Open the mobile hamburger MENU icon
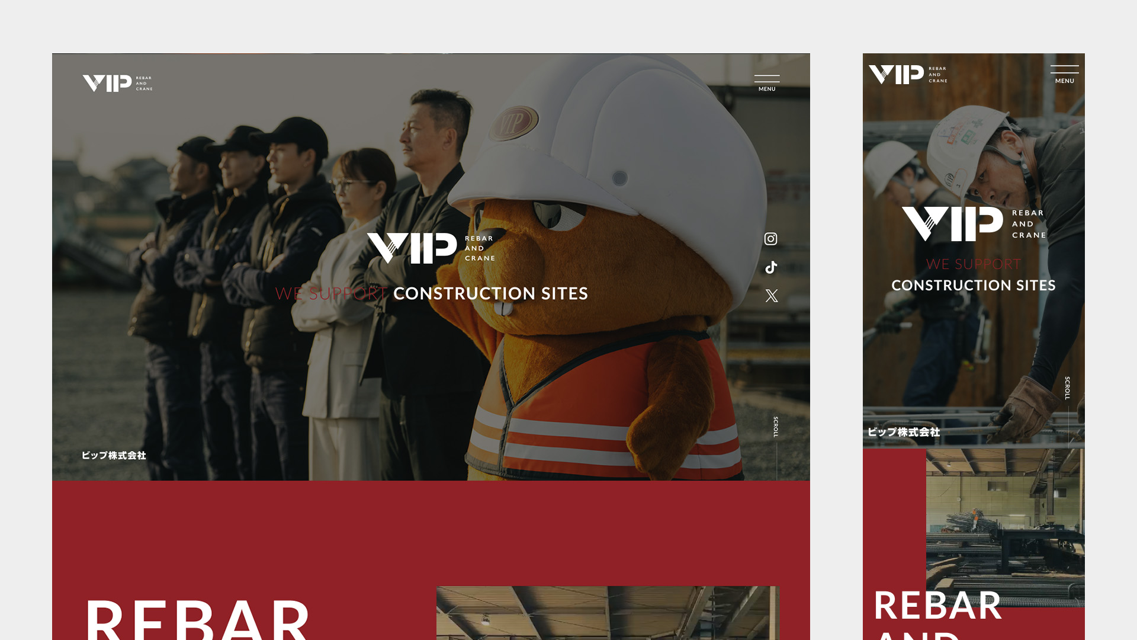 (1064, 75)
